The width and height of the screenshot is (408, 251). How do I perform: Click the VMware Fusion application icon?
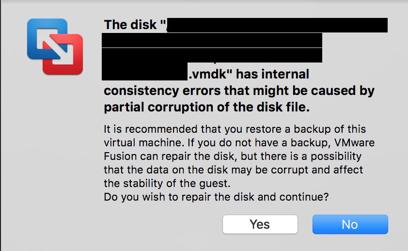(55, 47)
